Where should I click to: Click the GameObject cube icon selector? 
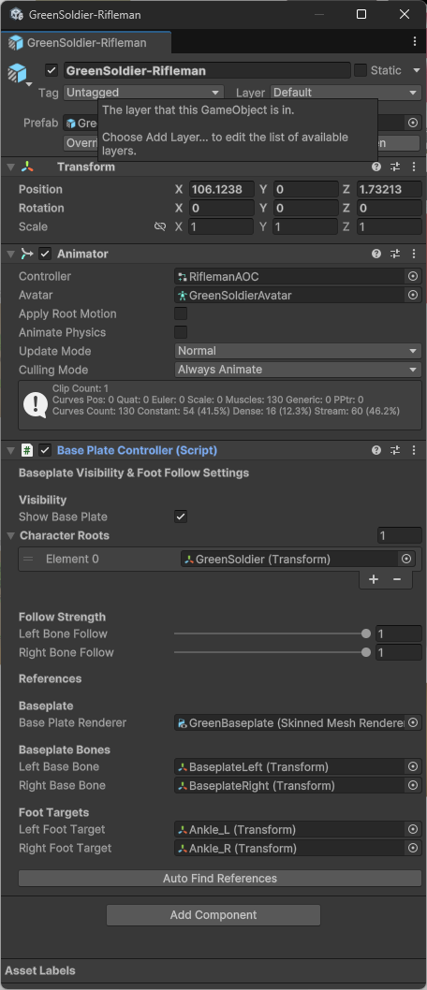(x=18, y=74)
